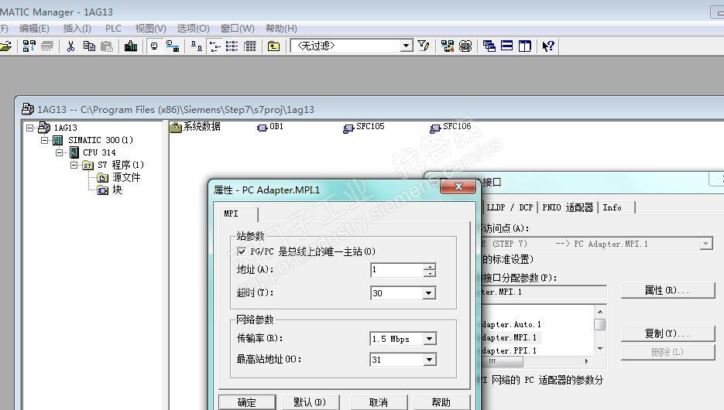The height and width of the screenshot is (410, 724).
Task: Open the 视图(V) menu
Action: coord(150,29)
